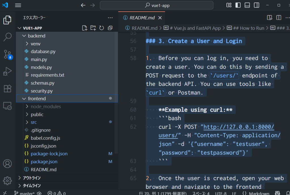Collapse all folders in explorer
The height and width of the screenshot is (195, 290).
(x=110, y=28)
